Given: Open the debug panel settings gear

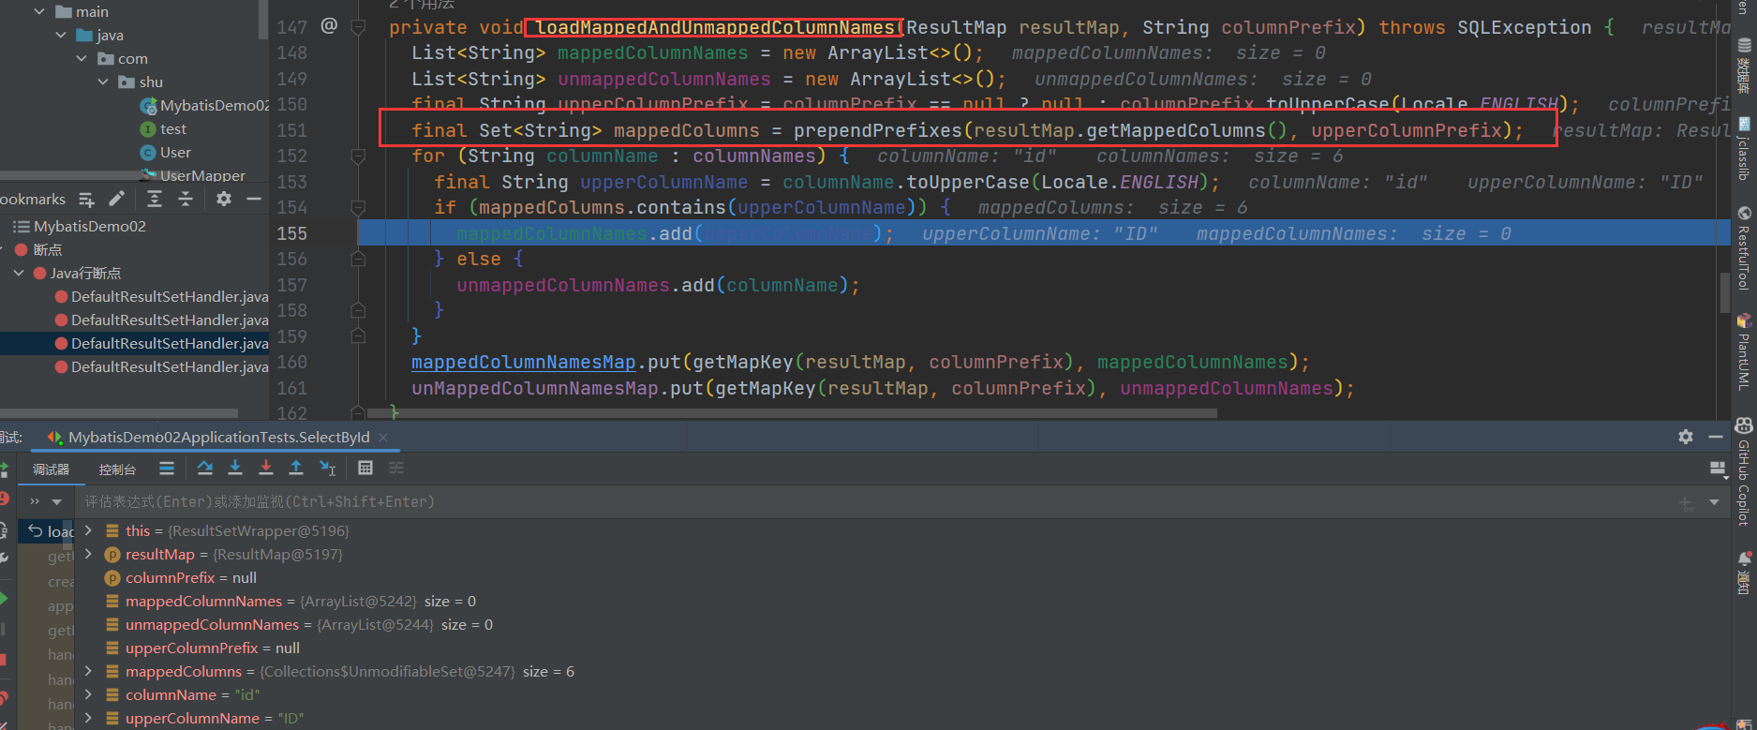Looking at the screenshot, I should [x=1686, y=437].
